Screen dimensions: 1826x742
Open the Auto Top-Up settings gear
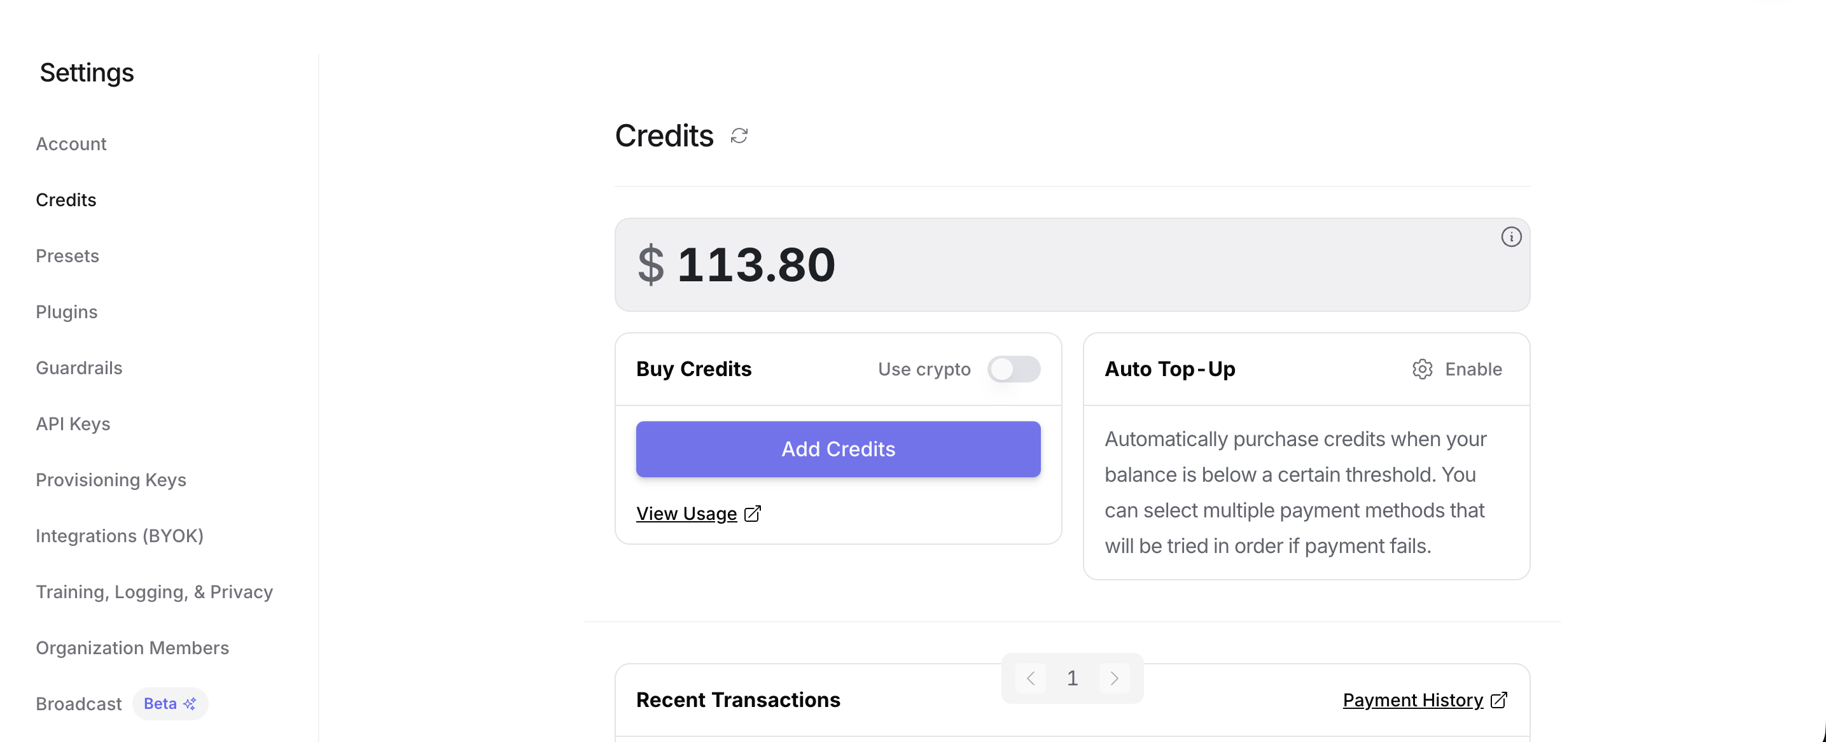(x=1422, y=369)
